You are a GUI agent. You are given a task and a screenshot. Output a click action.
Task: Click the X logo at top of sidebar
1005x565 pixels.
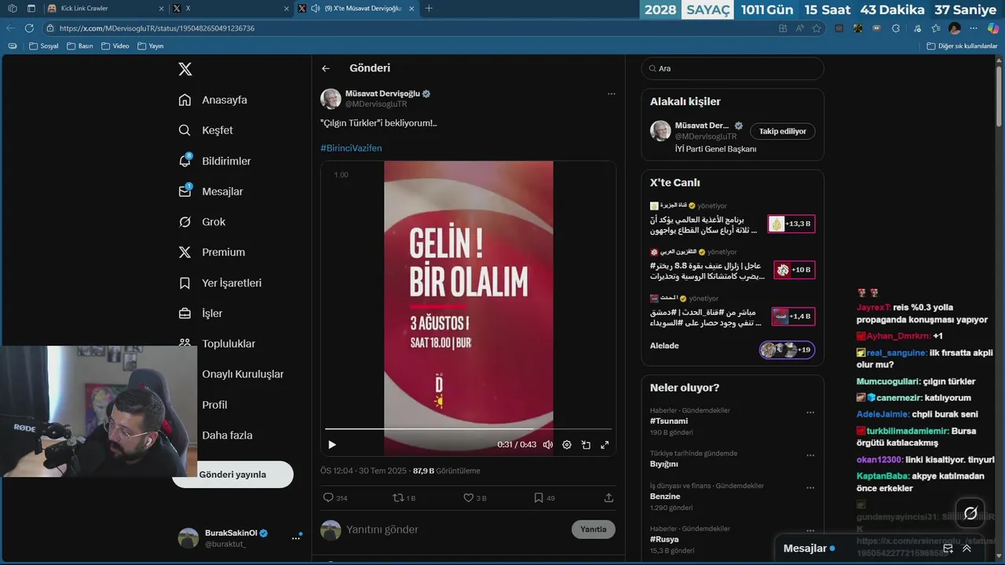point(185,69)
